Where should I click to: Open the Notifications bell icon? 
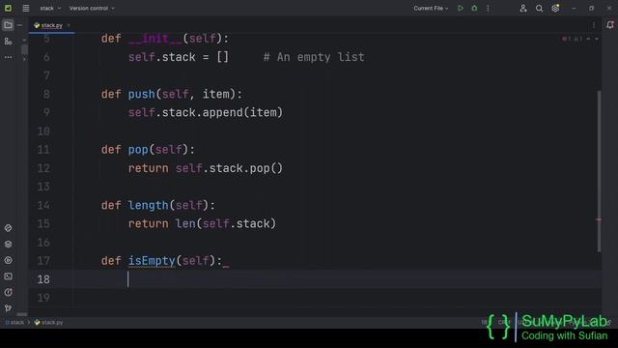click(x=610, y=25)
